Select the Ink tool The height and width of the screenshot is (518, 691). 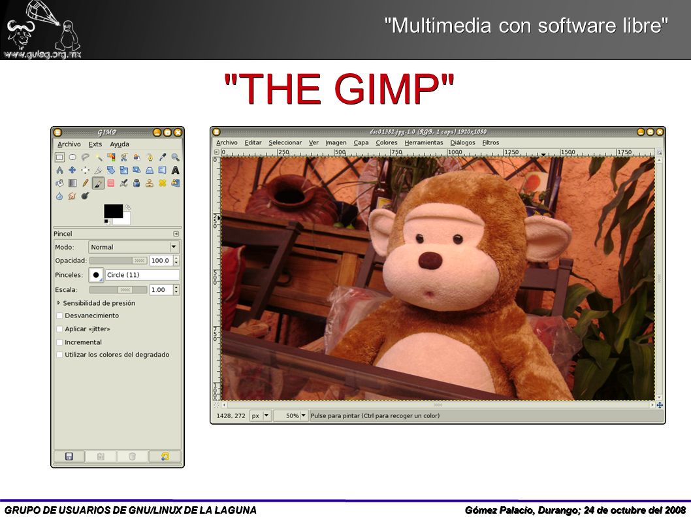point(137,183)
